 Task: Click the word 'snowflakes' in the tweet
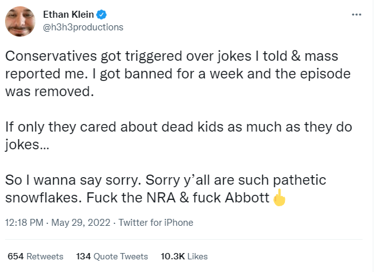pyautogui.click(x=42, y=198)
